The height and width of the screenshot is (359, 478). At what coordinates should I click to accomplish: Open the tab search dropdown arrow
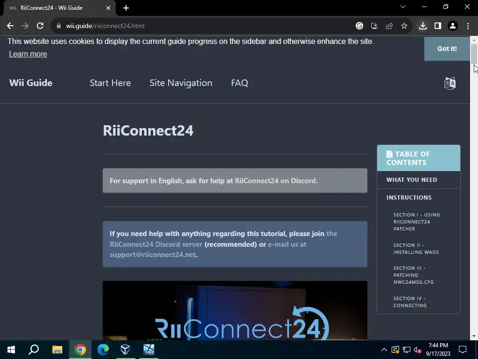click(403, 7)
